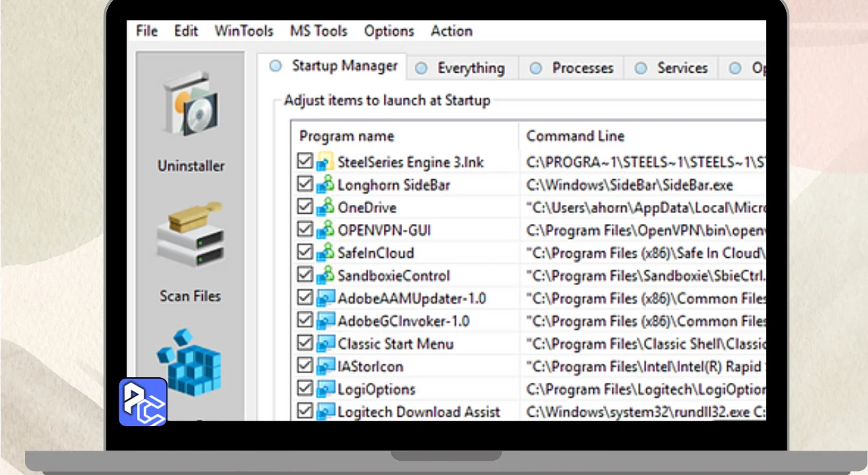Click the OneDrive entry icon
The height and width of the screenshot is (475, 868).
325,207
